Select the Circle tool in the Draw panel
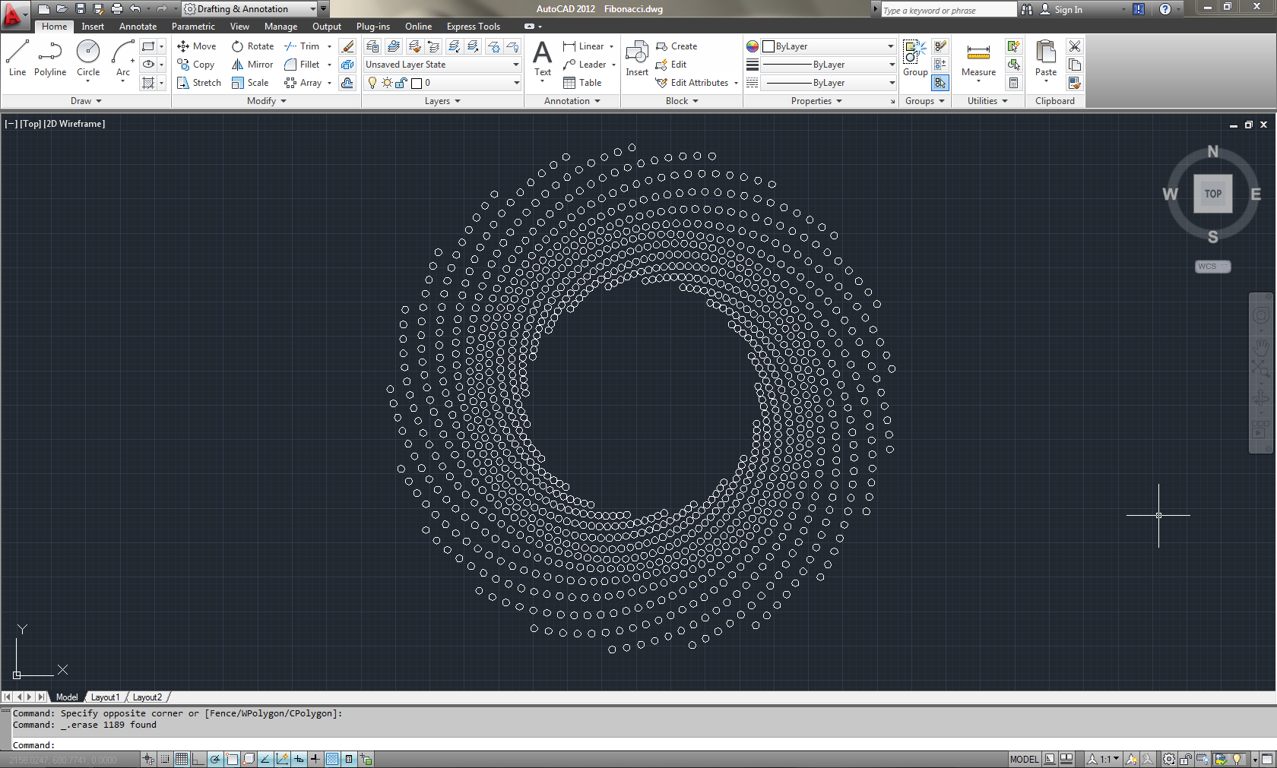Viewport: 1277px width, 768px height. [x=87, y=53]
